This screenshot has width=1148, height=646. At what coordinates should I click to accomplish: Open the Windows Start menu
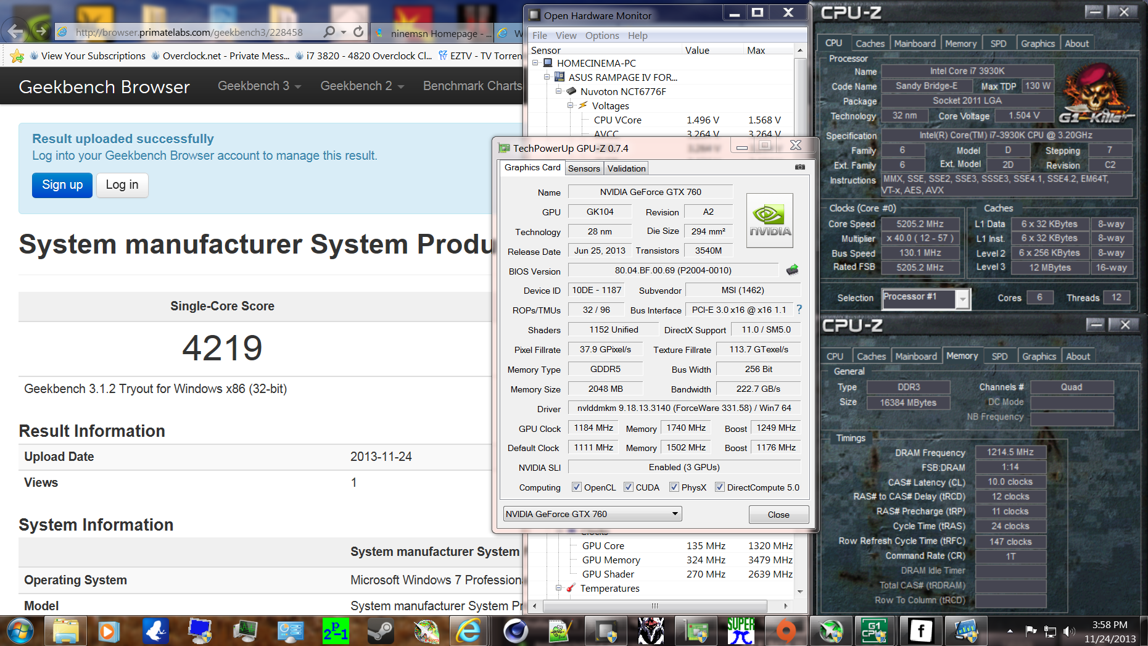point(20,631)
